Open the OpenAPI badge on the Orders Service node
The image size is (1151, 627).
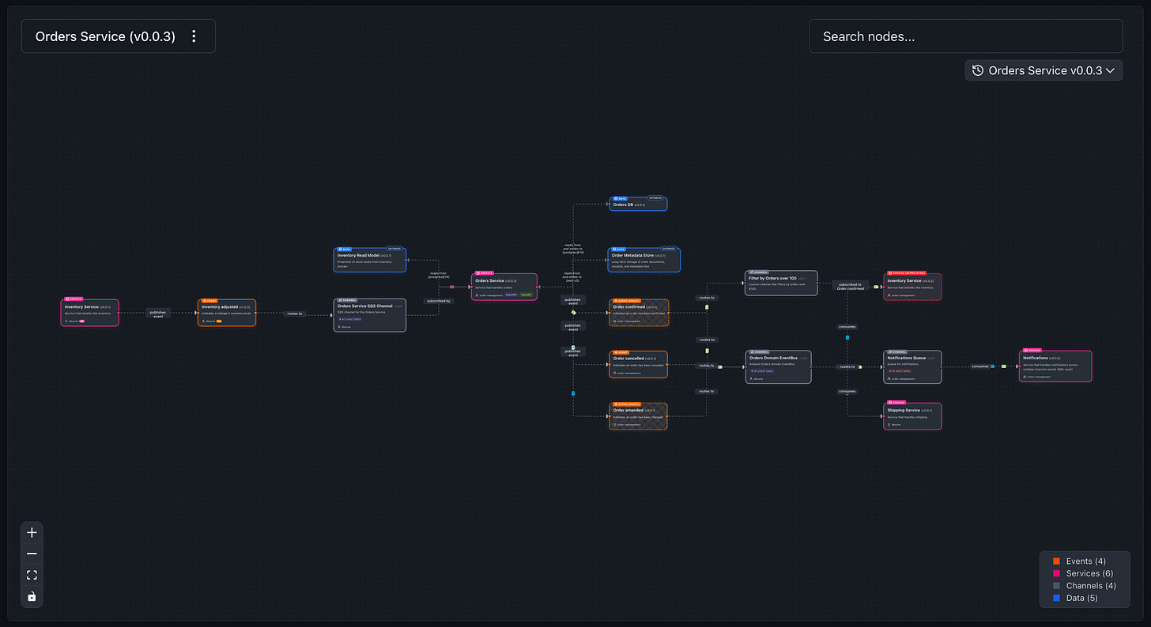526,295
